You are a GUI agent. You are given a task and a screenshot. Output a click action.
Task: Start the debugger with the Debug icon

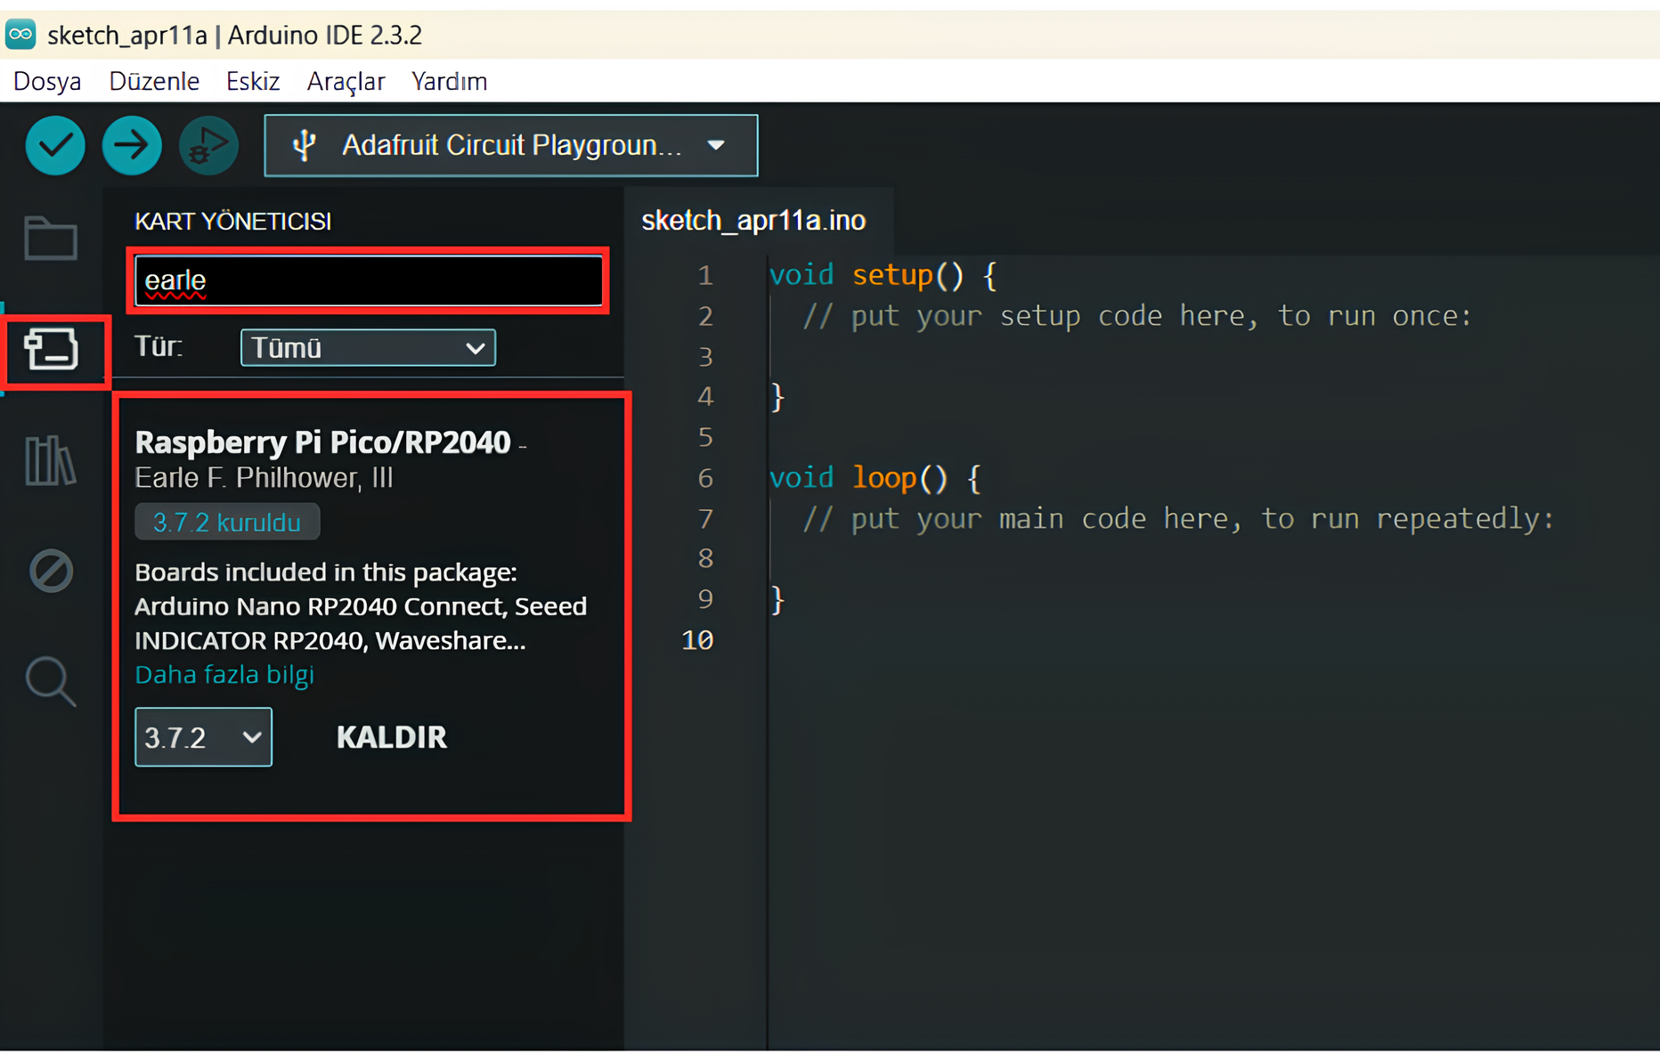208,145
